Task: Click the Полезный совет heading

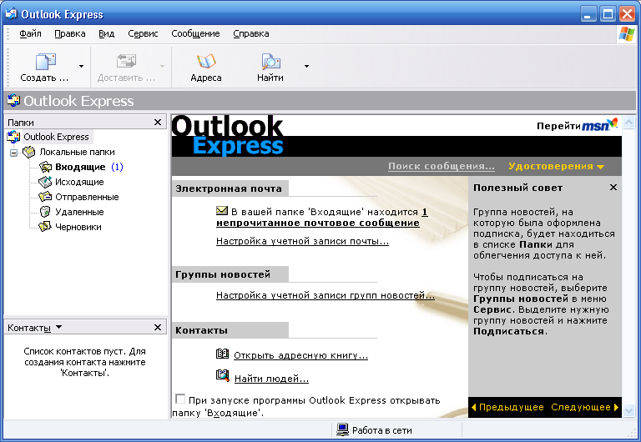Action: 518,188
